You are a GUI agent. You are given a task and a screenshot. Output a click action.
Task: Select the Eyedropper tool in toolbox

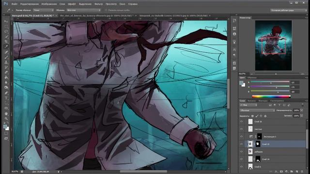(x=6, y=47)
